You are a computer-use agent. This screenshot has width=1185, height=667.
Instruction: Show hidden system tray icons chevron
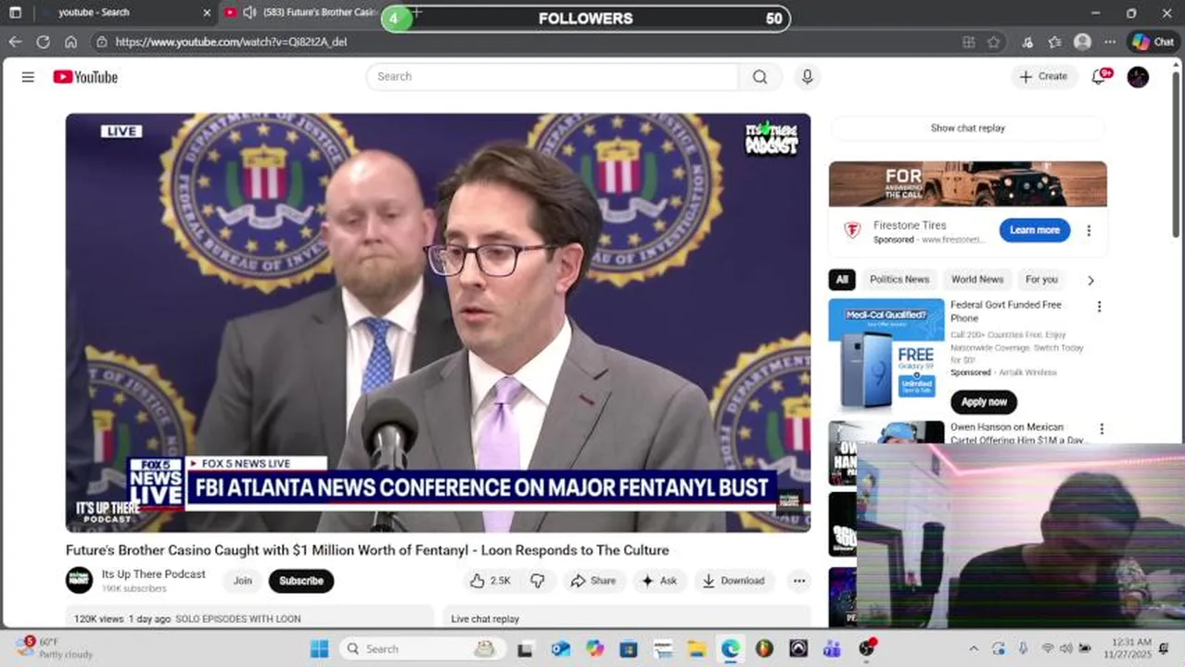pos(973,648)
